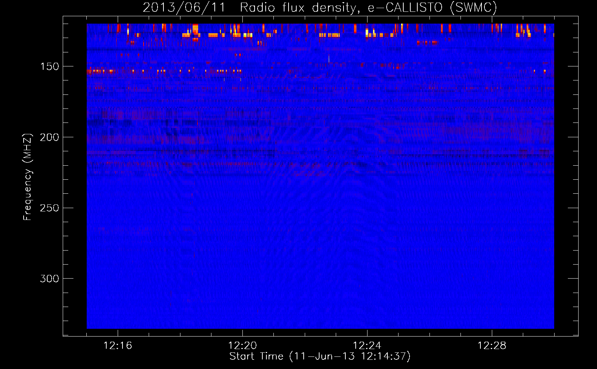
Task: Click the 'Frequency (MHZ)' axis label
Action: [28, 177]
